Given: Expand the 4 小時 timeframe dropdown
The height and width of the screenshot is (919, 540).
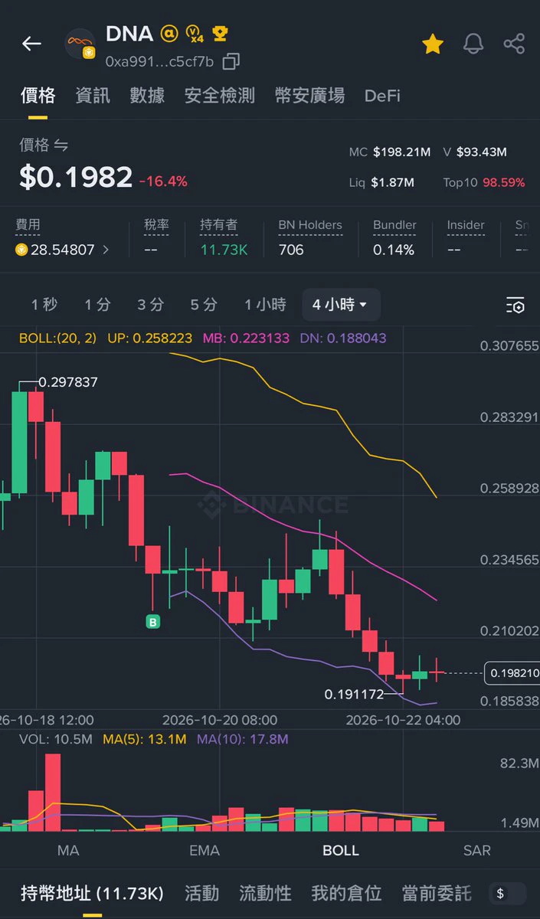Looking at the screenshot, I should click(341, 305).
